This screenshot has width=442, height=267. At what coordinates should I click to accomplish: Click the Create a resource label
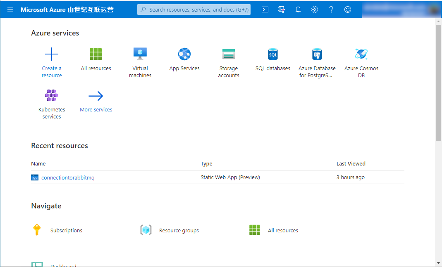click(x=52, y=72)
